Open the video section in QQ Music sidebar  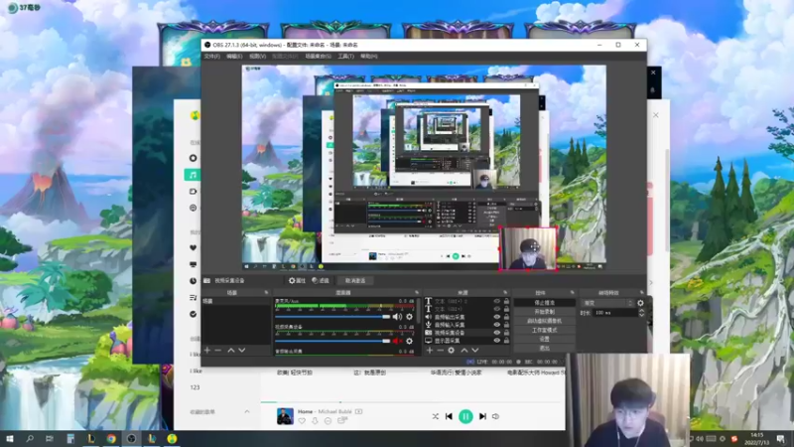(x=193, y=192)
